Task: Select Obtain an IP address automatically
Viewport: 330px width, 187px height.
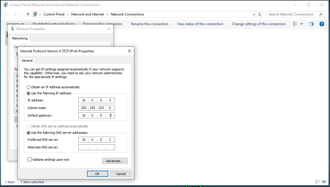Action: click(x=28, y=87)
